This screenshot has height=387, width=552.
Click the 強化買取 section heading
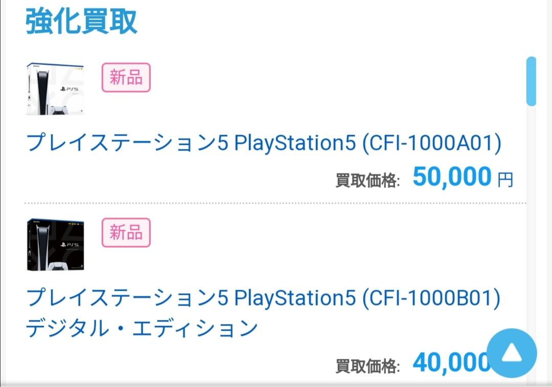82,22
